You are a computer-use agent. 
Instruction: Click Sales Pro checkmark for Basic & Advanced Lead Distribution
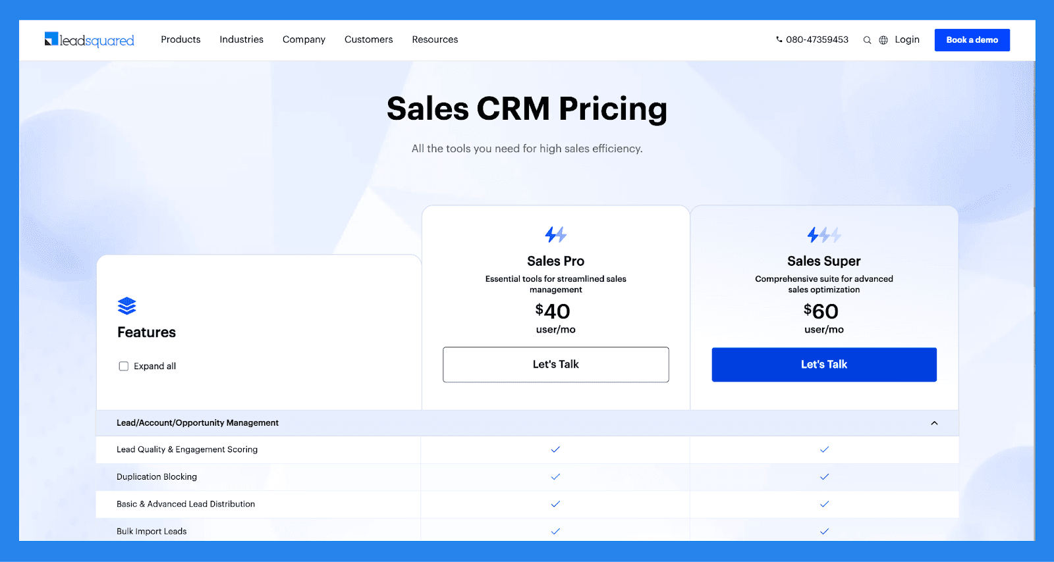click(x=555, y=504)
